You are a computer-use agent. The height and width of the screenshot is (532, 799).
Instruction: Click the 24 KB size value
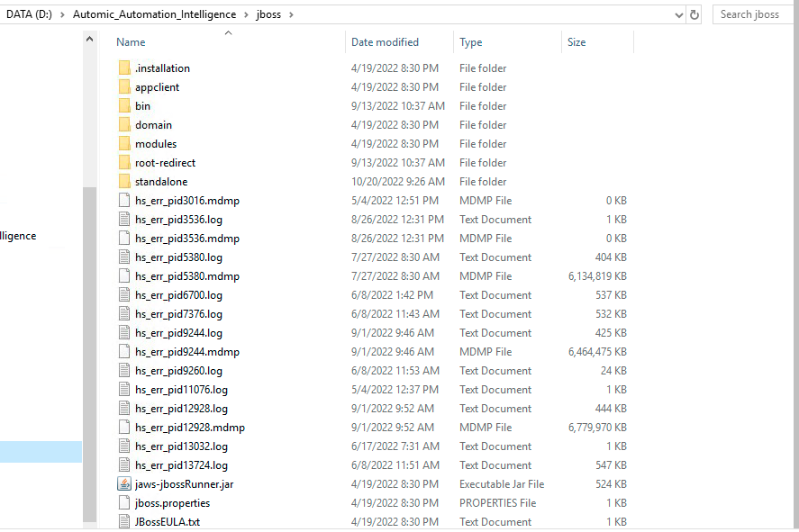coord(613,371)
